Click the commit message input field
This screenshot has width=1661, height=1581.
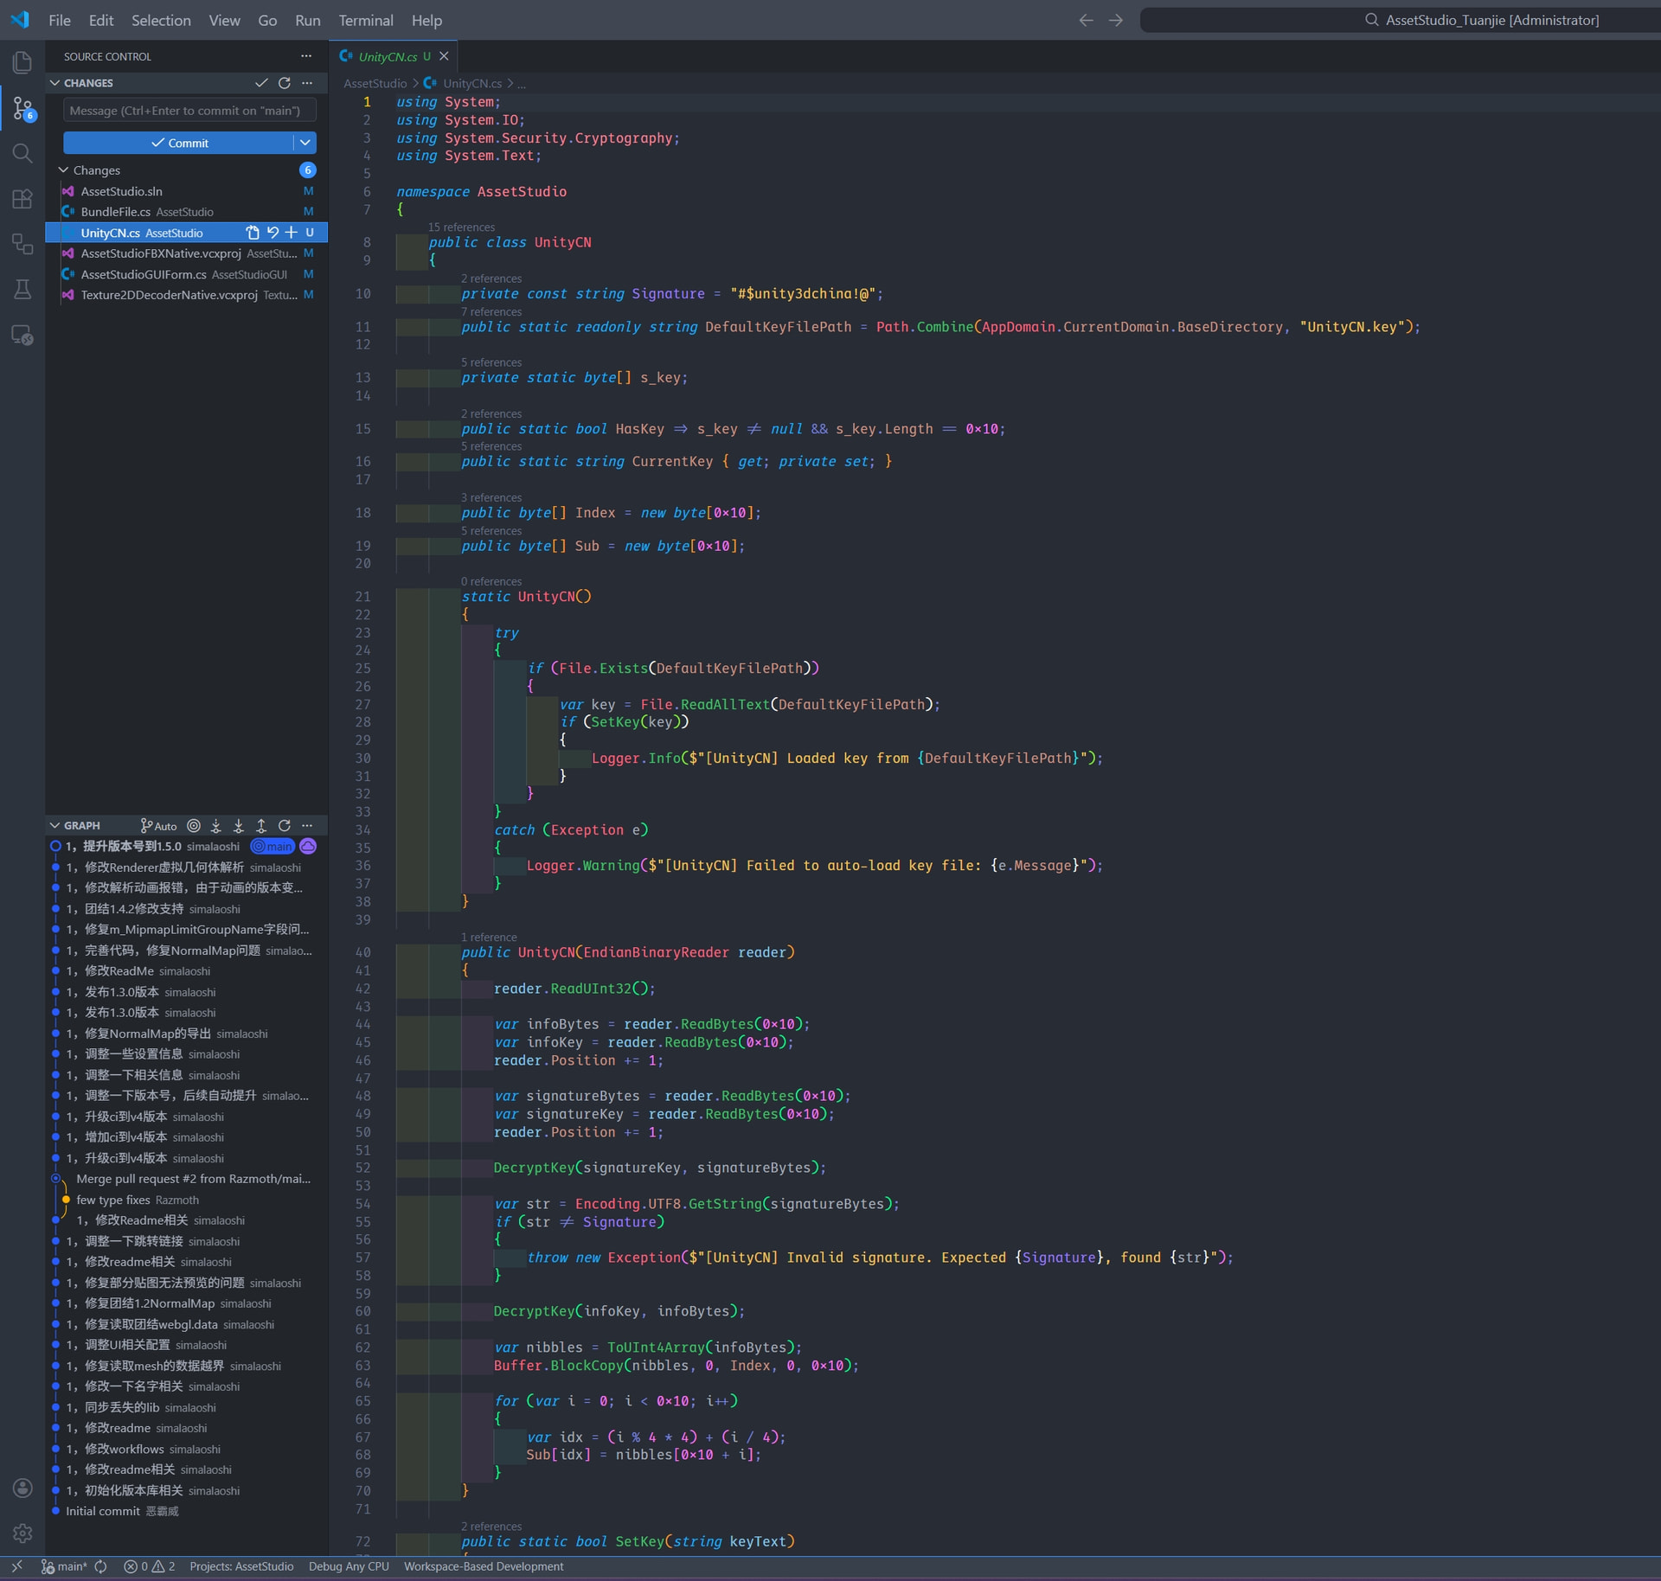[189, 111]
